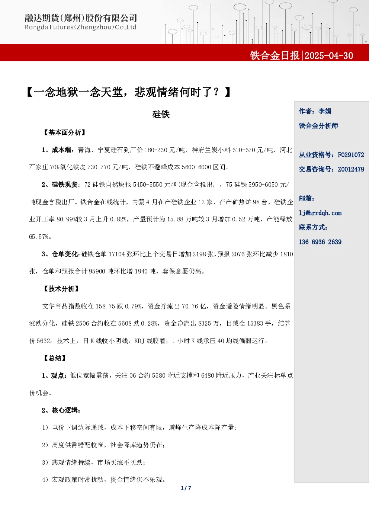Click the heading 【基本面分析】
Image resolution: width=369 pixels, height=522 pixels.
[x=64, y=132]
